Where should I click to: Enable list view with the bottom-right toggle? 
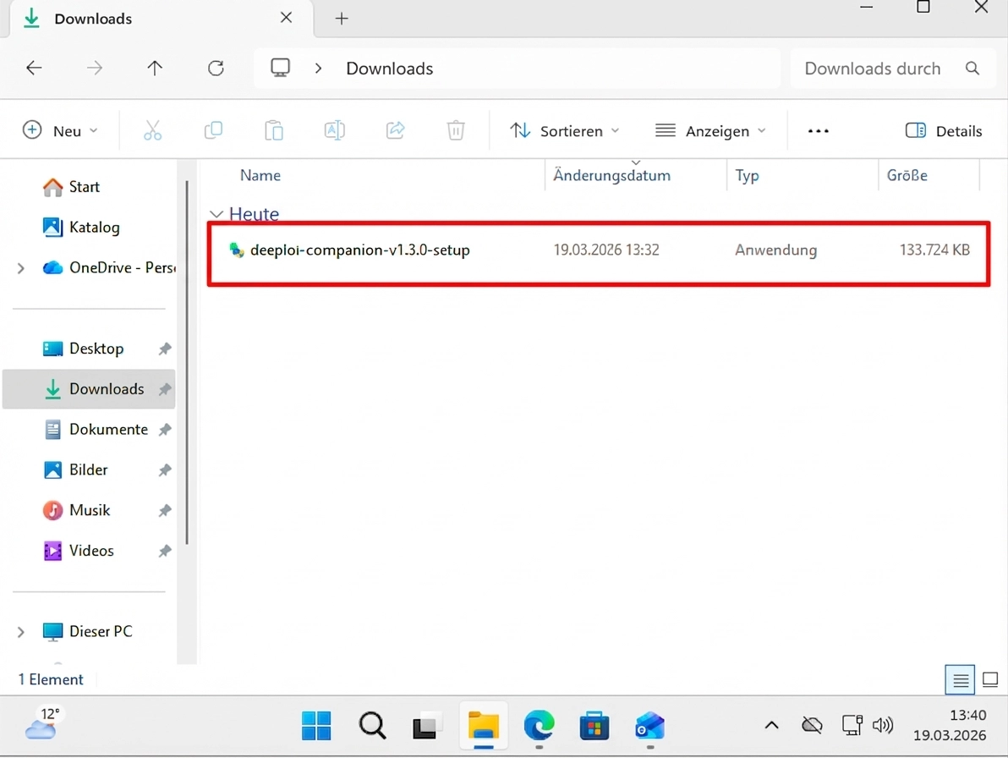[x=959, y=679]
